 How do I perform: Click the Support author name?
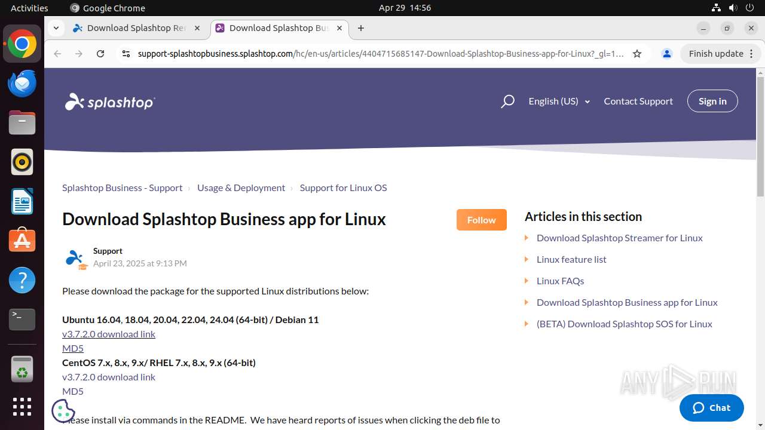click(108, 251)
